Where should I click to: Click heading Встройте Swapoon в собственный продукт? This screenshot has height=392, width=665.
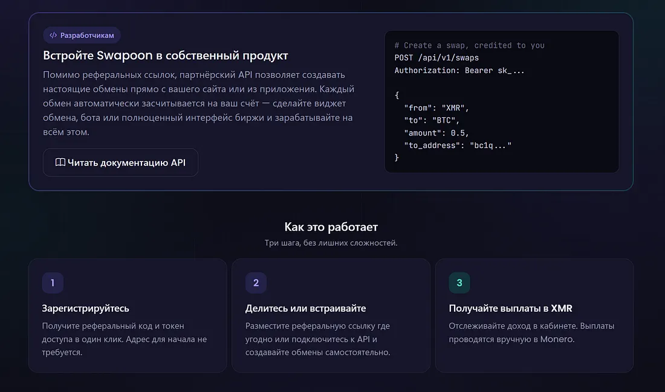(166, 56)
